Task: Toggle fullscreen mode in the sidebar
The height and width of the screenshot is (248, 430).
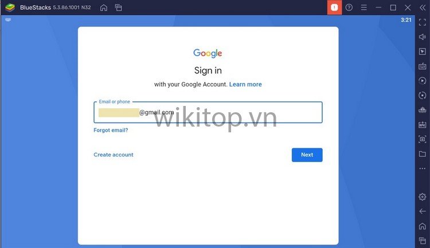Action: [x=423, y=22]
